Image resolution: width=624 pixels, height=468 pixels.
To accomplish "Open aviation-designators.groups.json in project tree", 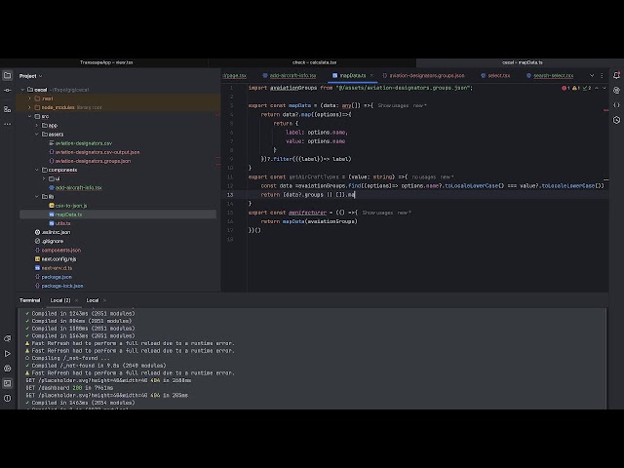I will (x=93, y=161).
